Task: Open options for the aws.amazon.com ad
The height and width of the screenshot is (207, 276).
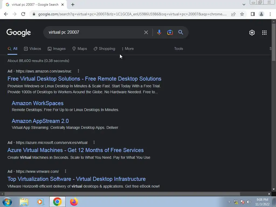Action: [x=78, y=71]
